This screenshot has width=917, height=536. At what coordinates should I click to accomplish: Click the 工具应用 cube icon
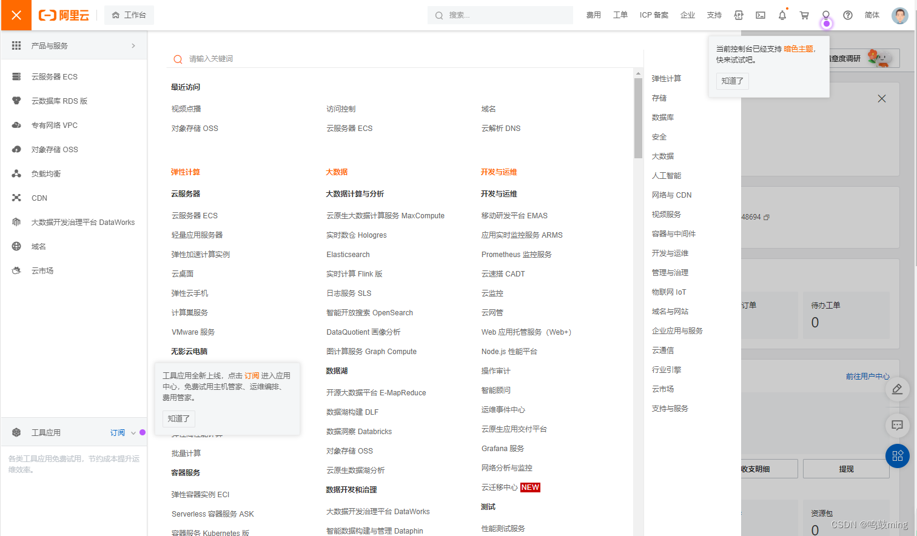point(16,432)
